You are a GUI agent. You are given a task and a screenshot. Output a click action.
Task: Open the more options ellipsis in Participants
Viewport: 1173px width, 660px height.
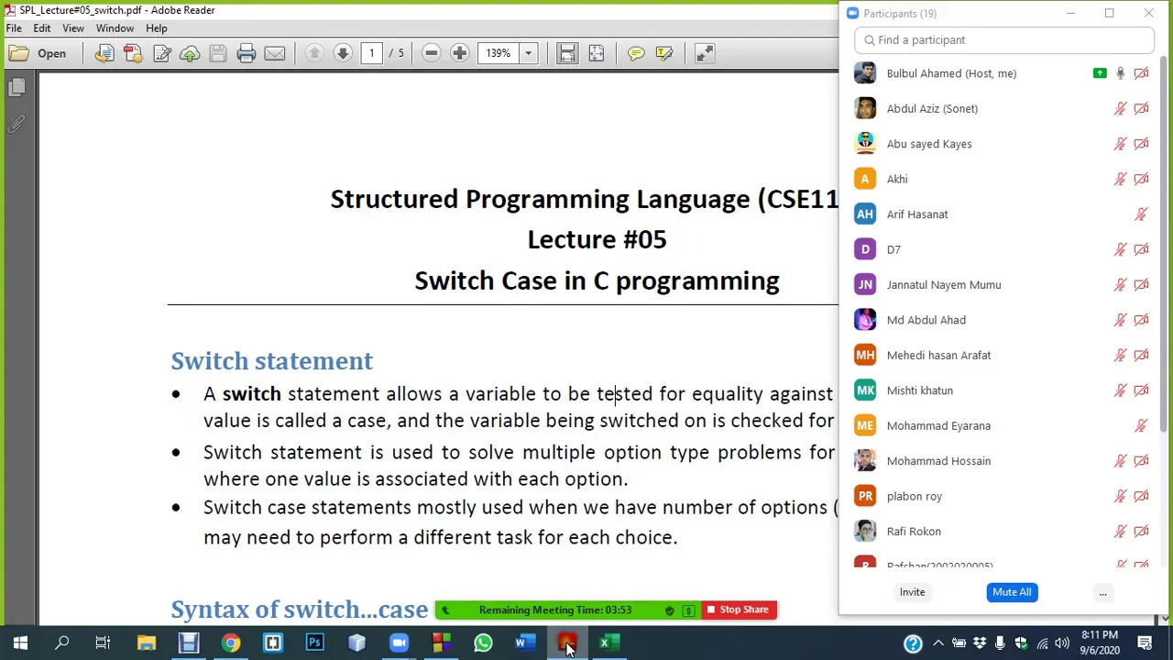coord(1102,593)
